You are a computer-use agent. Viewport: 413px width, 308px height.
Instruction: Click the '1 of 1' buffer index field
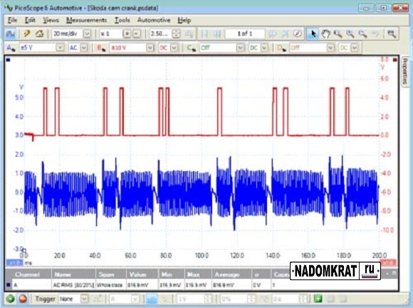245,34
